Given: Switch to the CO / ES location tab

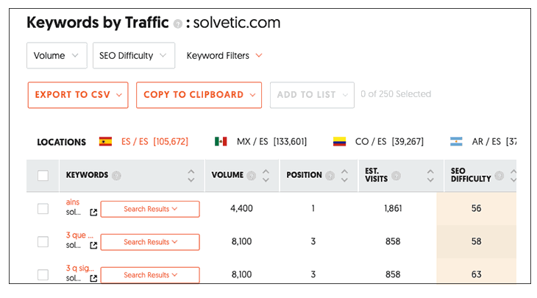Looking at the screenshot, I should click(x=378, y=142).
